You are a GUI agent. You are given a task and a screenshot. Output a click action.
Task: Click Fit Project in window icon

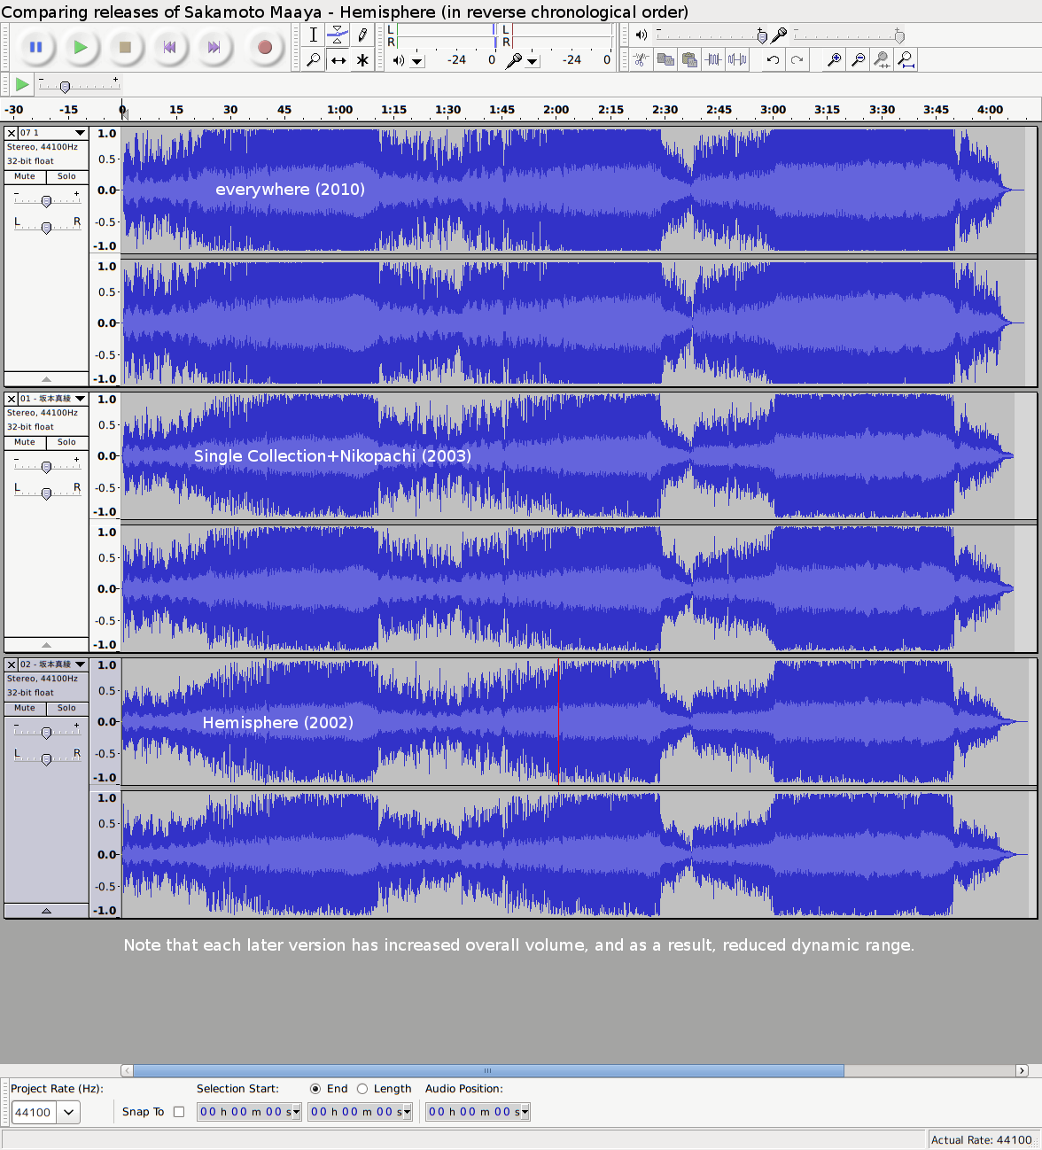click(906, 59)
